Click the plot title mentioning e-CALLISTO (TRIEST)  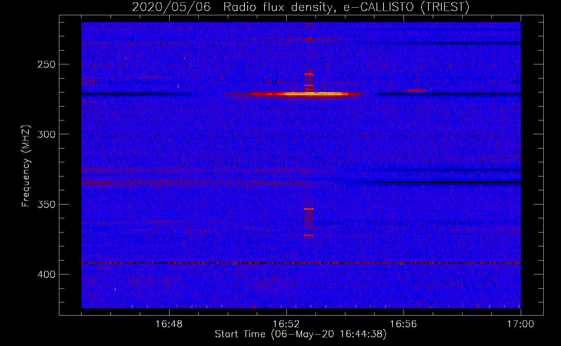click(x=301, y=7)
